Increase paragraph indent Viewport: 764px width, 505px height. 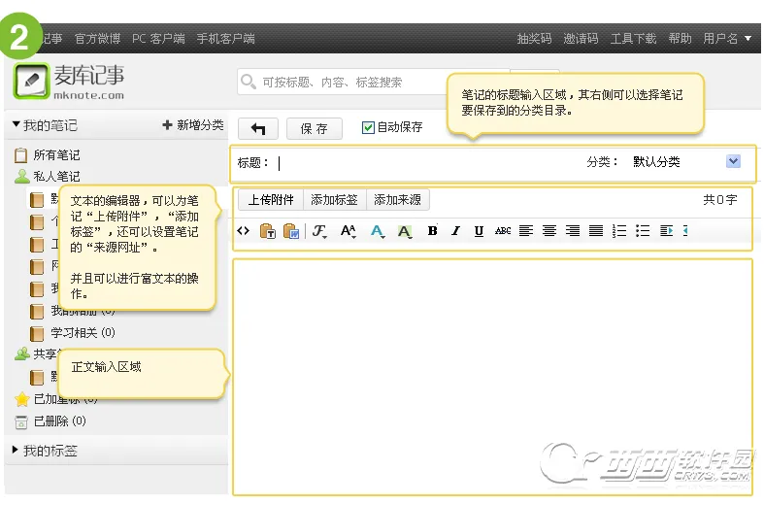pos(667,230)
